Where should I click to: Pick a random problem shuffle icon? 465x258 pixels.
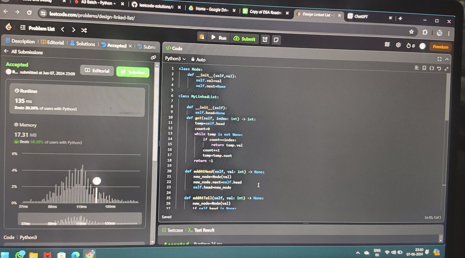tap(84, 30)
